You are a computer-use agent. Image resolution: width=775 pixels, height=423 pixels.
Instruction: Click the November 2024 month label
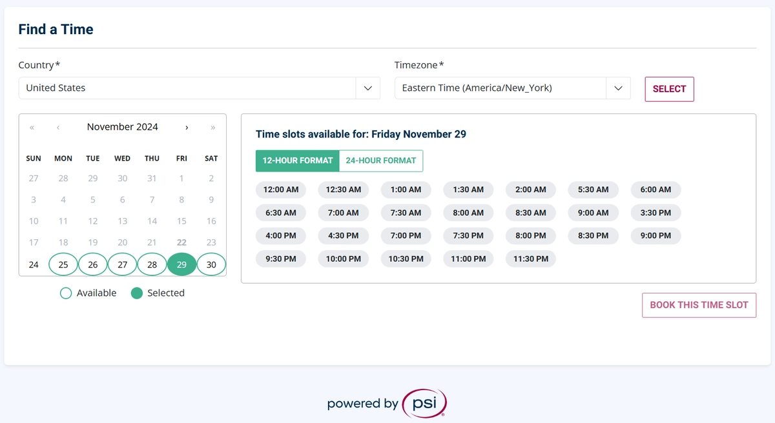click(x=123, y=127)
